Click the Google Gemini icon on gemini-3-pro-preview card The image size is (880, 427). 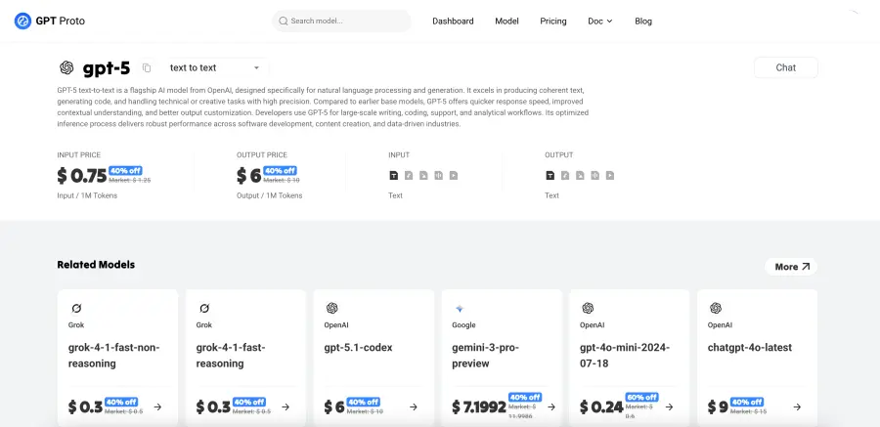(x=460, y=308)
